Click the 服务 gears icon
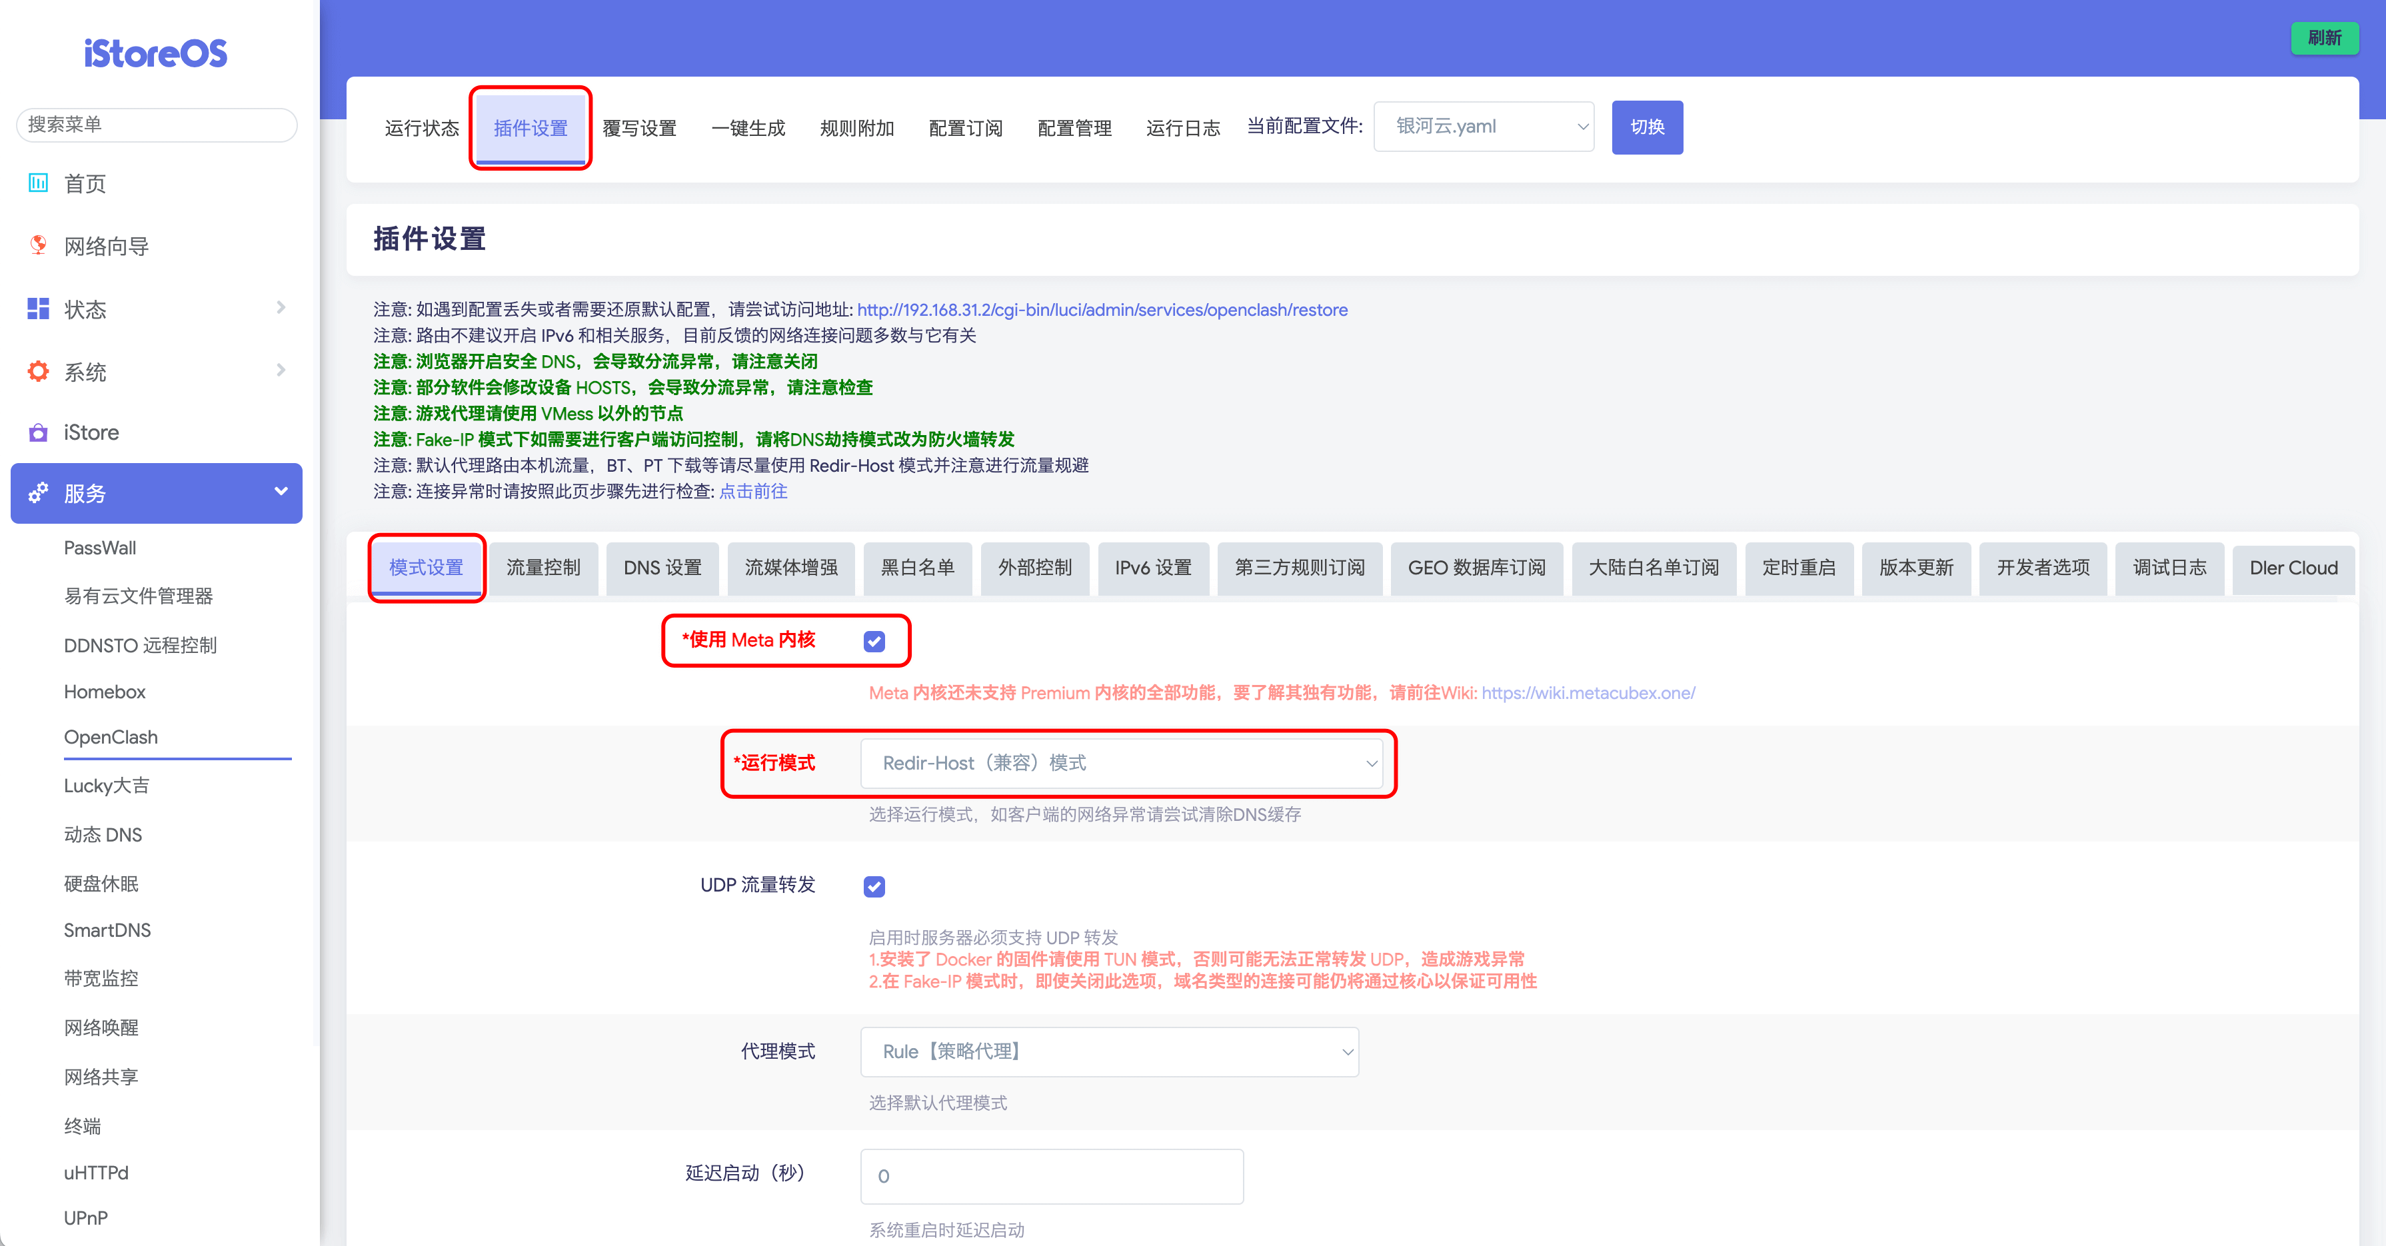The image size is (2386, 1246). [x=38, y=492]
